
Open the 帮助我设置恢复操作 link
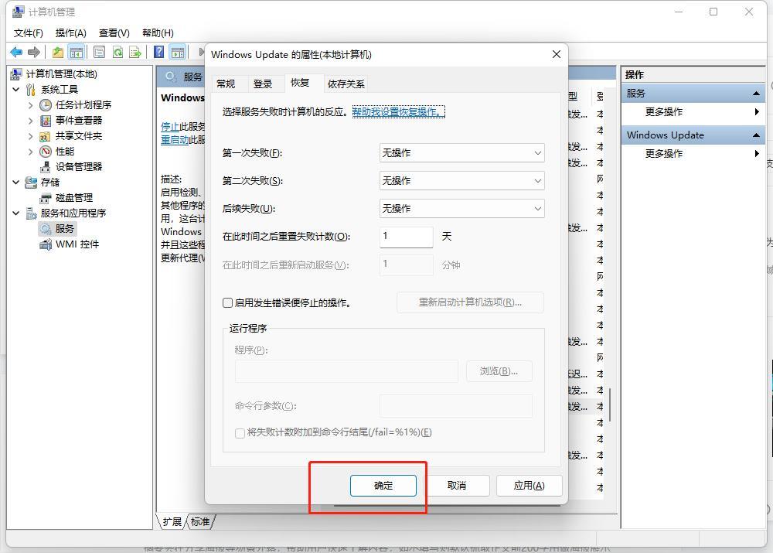click(x=398, y=112)
